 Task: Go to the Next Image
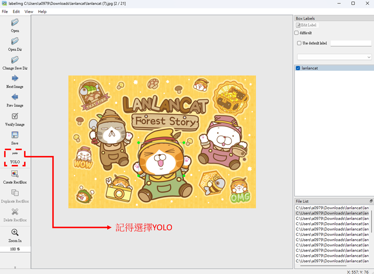tap(15, 81)
